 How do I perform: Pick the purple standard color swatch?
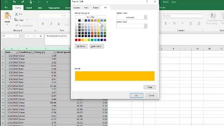point(105,40)
